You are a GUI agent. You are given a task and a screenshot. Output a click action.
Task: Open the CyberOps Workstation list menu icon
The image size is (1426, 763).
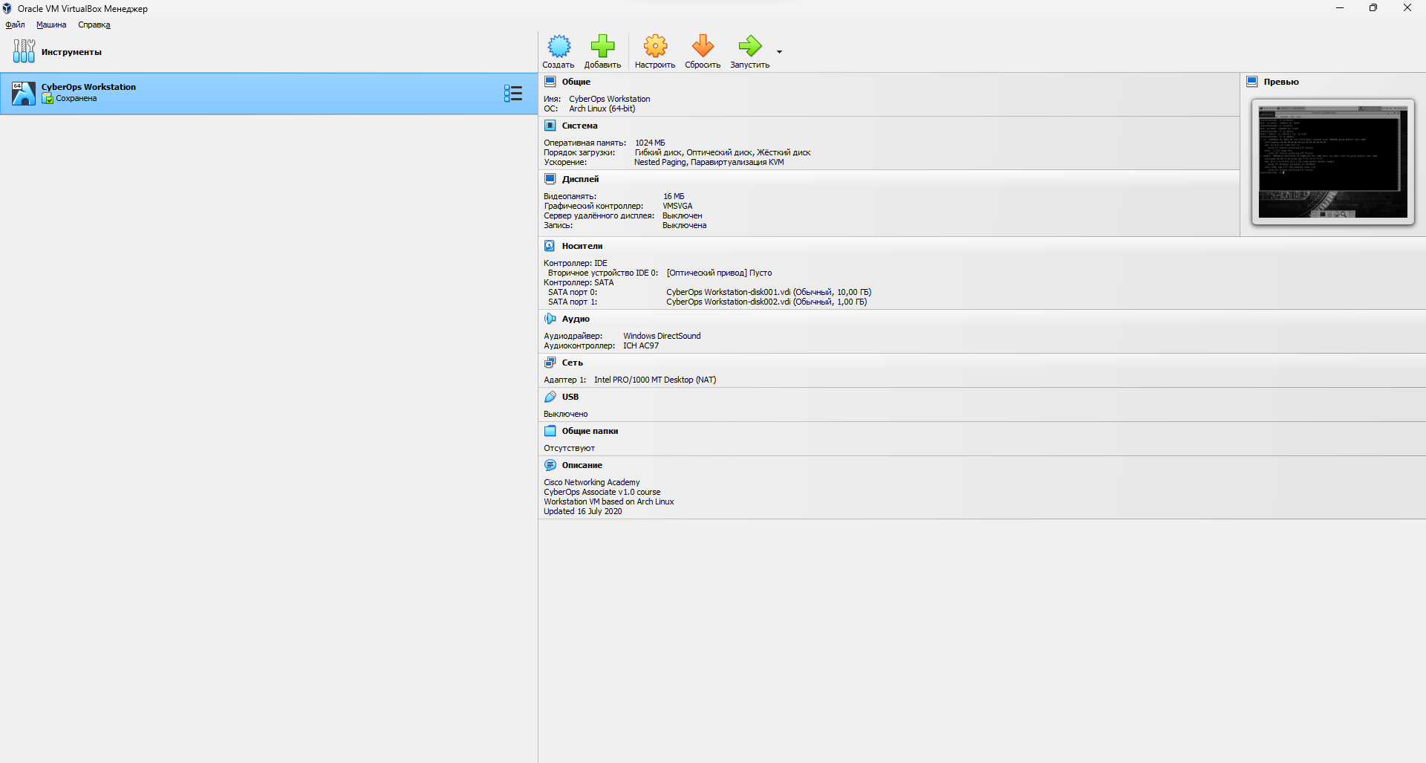click(513, 93)
